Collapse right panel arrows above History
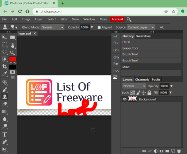This screenshot has width=187, height=154. tap(152, 32)
